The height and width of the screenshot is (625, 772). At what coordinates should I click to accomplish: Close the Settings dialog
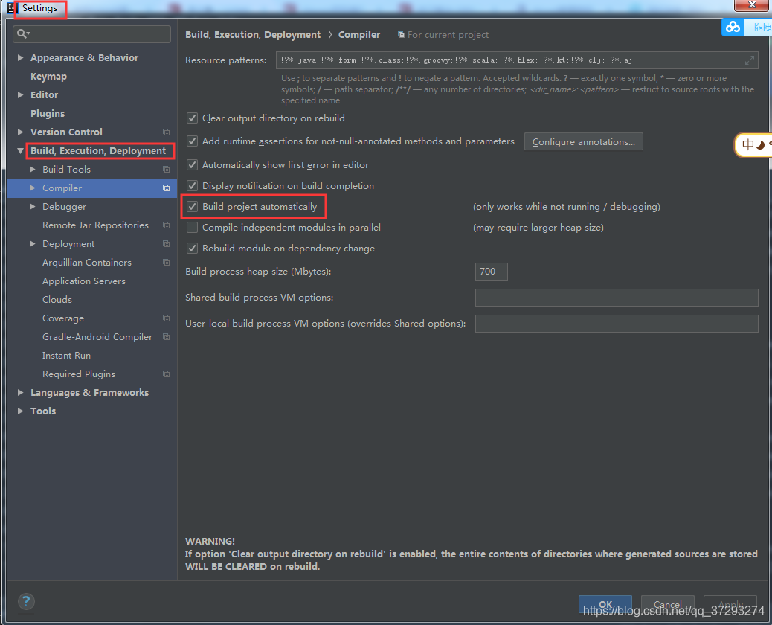753,5
